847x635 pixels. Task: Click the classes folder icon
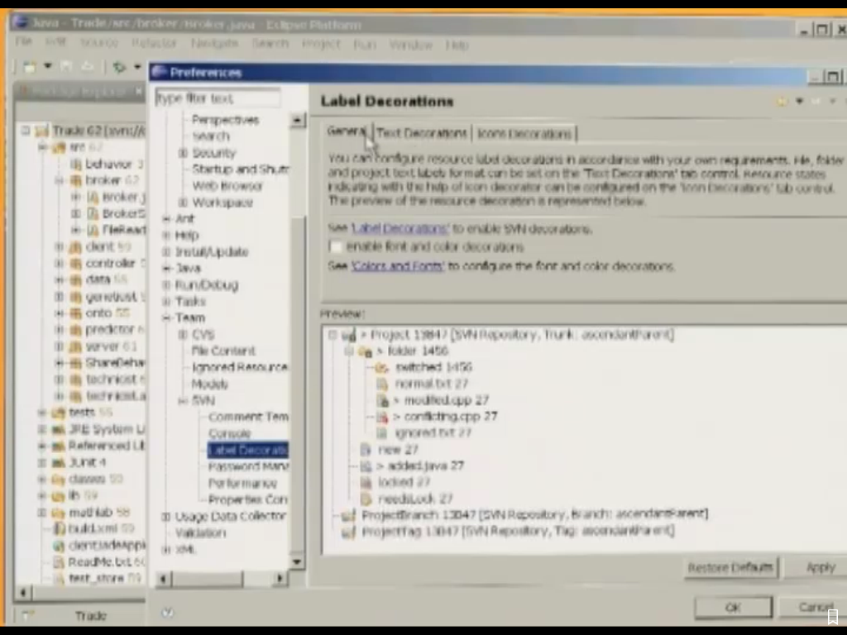point(58,480)
